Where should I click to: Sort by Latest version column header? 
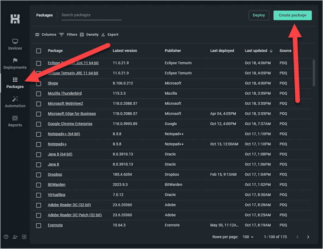(125, 51)
